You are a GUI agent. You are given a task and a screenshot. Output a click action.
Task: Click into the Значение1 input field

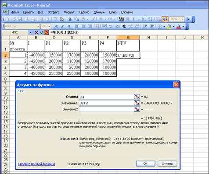point(106,103)
